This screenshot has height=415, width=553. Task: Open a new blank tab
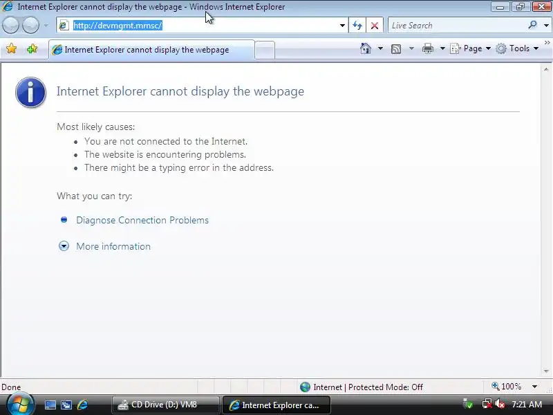[x=265, y=50]
